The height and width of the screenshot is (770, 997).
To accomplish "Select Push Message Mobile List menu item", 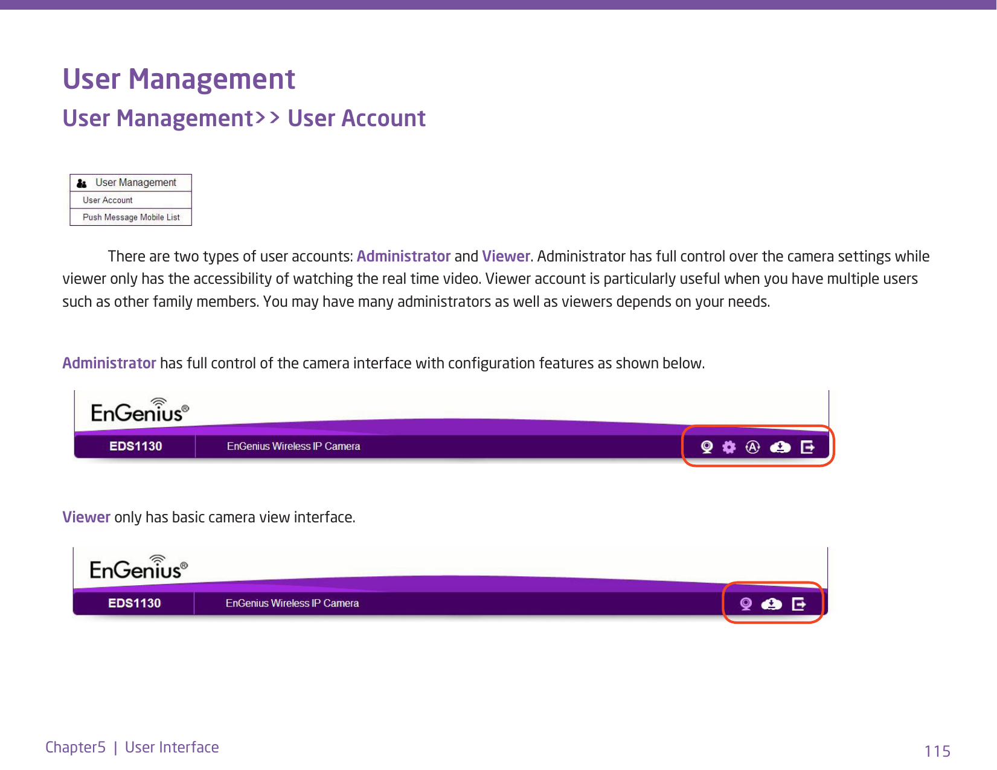I will click(x=131, y=217).
